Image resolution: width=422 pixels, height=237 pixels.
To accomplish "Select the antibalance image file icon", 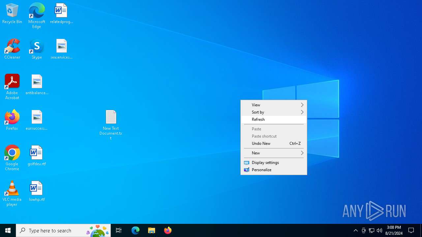I will [x=37, y=85].
